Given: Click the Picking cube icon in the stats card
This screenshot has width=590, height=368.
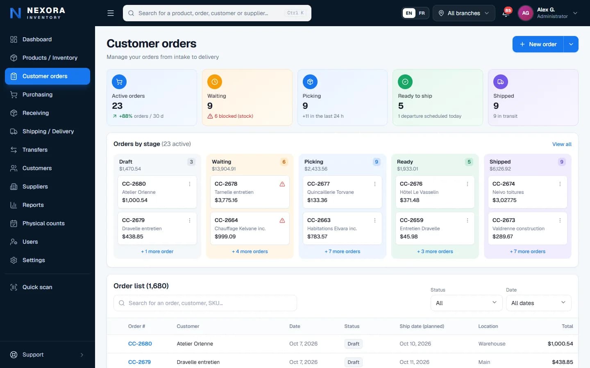Looking at the screenshot, I should tap(310, 82).
